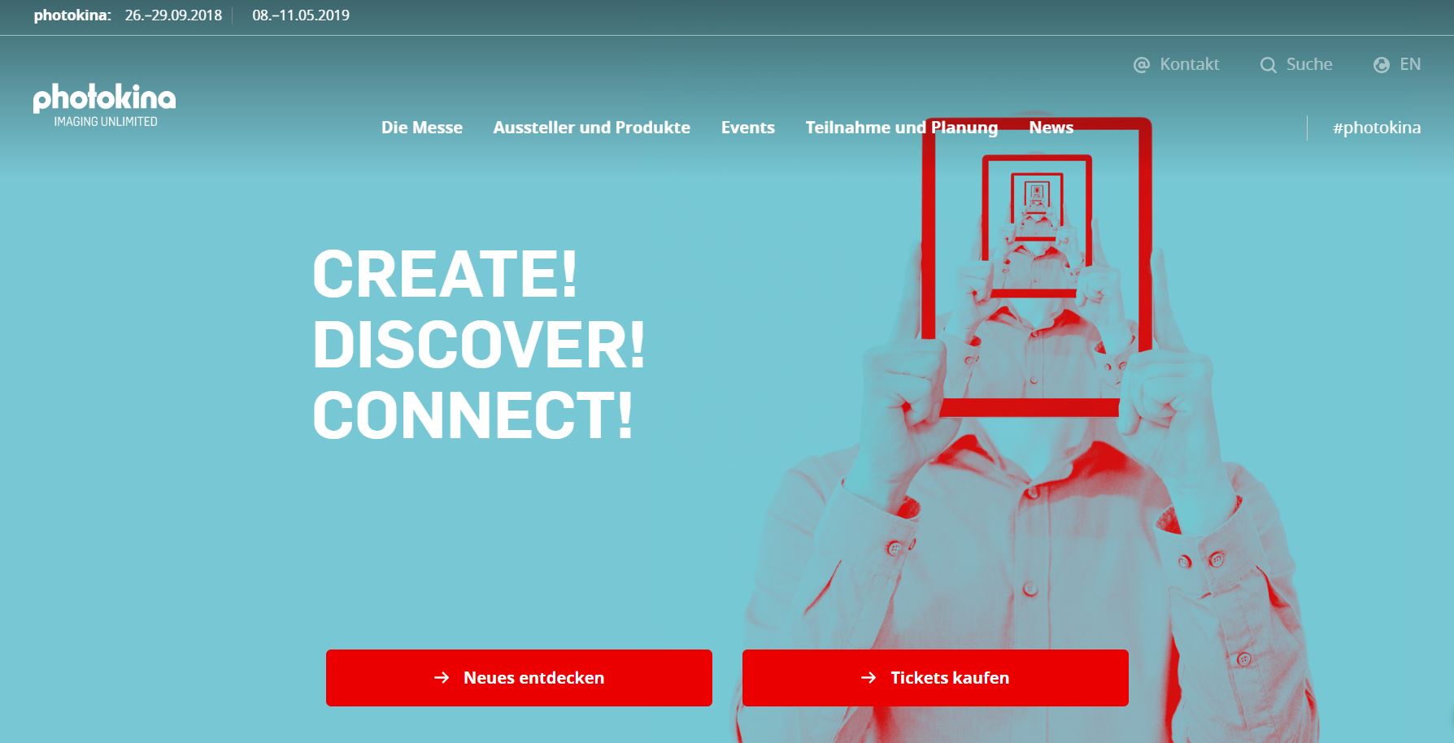The width and height of the screenshot is (1454, 743).
Task: Click arrow icon on Tickets kaufen
Action: pos(868,677)
